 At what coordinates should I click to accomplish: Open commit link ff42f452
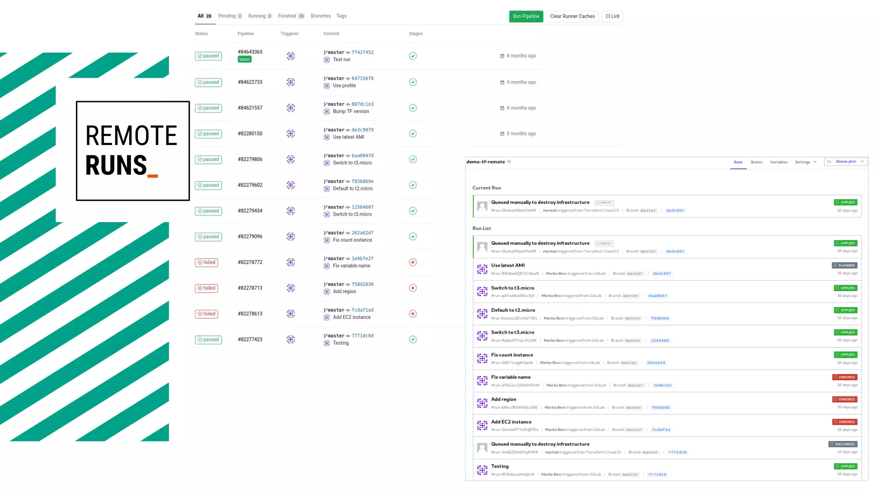tap(362, 52)
